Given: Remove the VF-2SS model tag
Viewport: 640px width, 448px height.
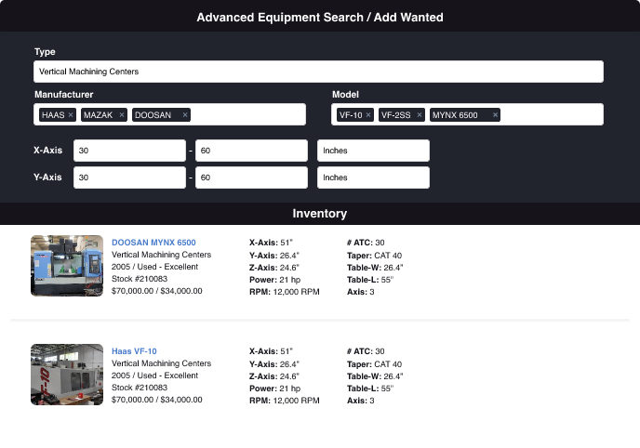Looking at the screenshot, I should click(420, 115).
